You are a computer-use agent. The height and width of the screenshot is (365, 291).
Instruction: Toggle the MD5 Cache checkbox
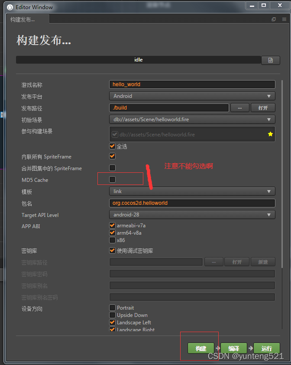pyautogui.click(x=112, y=180)
